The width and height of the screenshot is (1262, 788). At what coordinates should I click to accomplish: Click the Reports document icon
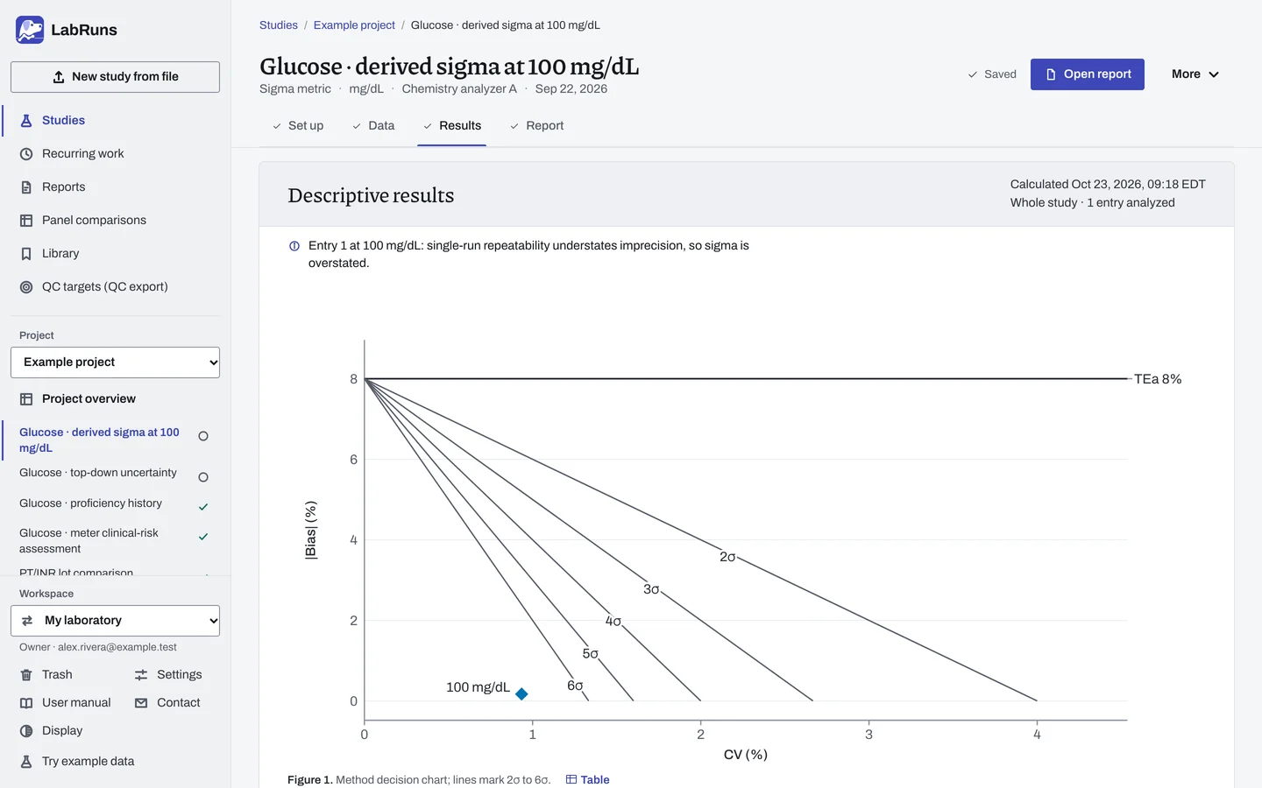(x=26, y=187)
